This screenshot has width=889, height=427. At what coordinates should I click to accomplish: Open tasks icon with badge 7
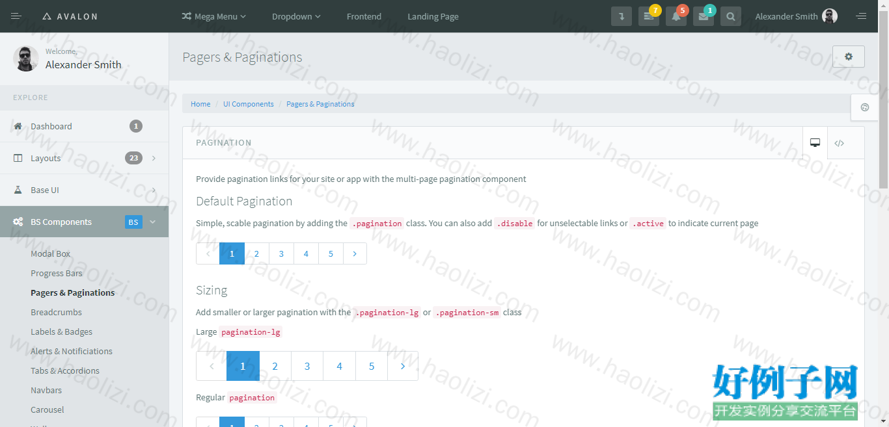tap(649, 16)
